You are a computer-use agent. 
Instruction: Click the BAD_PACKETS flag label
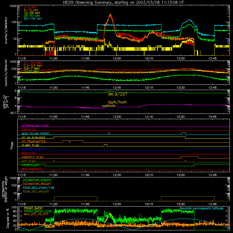point(32,169)
